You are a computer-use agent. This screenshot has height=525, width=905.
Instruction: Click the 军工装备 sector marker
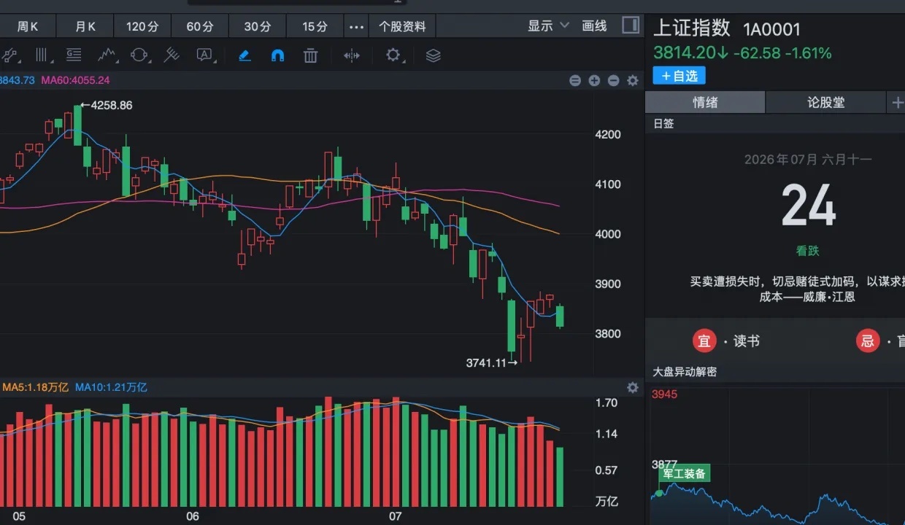click(685, 474)
